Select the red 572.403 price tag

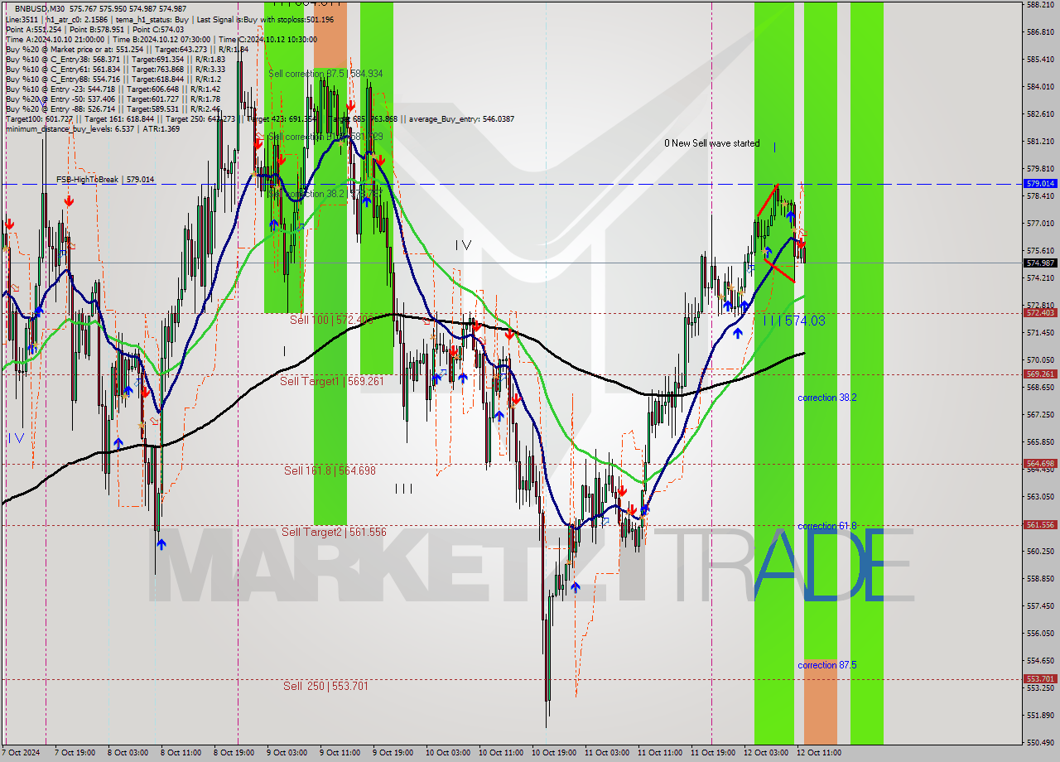pyautogui.click(x=1040, y=313)
